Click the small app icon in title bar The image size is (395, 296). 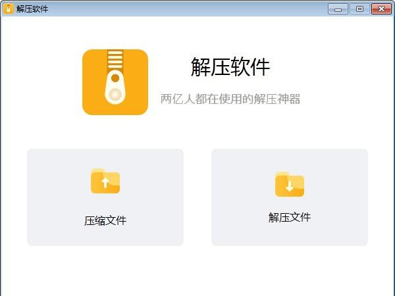coord(8,9)
